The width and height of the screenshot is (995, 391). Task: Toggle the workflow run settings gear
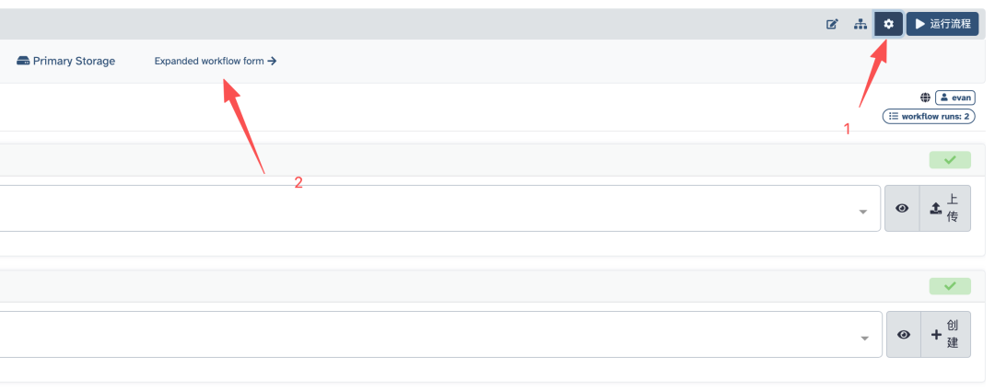pyautogui.click(x=888, y=24)
